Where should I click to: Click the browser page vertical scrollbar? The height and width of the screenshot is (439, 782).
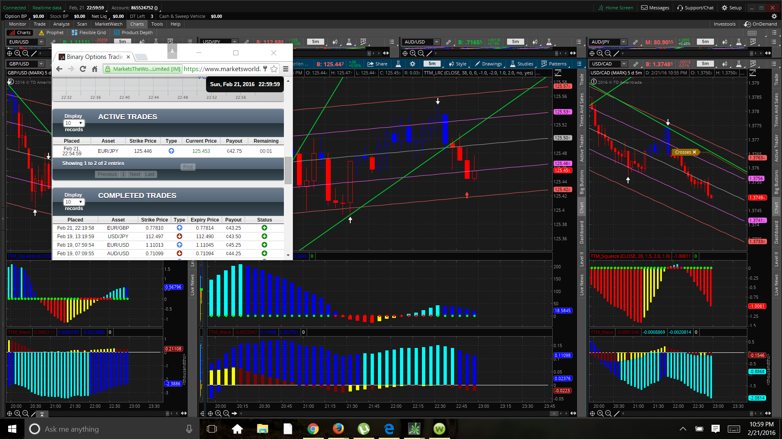288,170
